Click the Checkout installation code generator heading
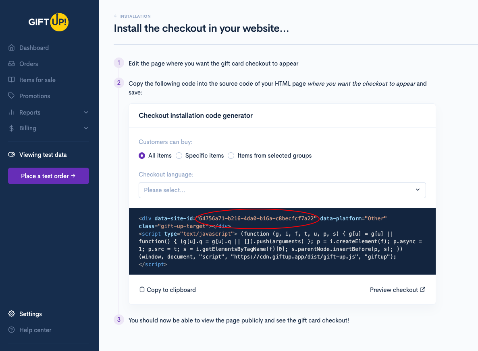This screenshot has height=351, width=478. click(x=196, y=115)
